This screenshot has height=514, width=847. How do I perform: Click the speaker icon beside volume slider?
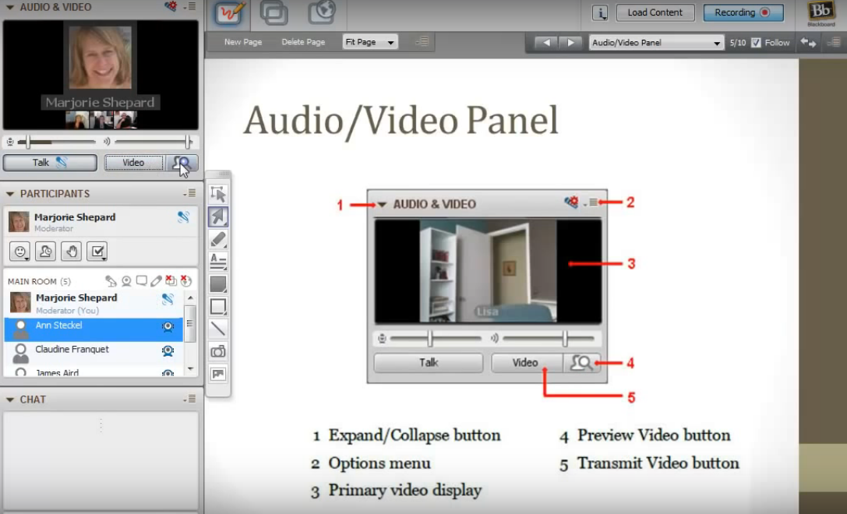coord(107,142)
